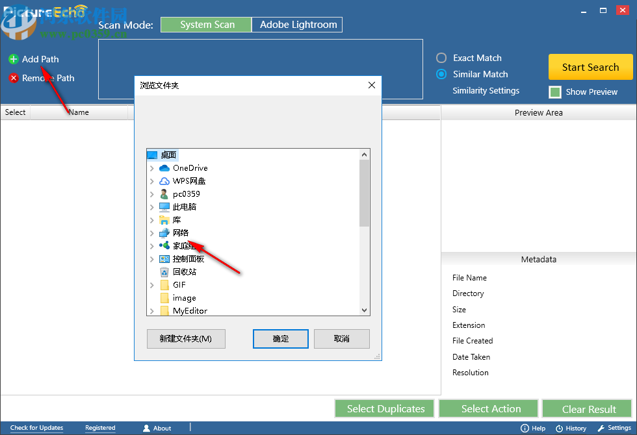Select the image folder label
The height and width of the screenshot is (435, 637).
coord(185,298)
